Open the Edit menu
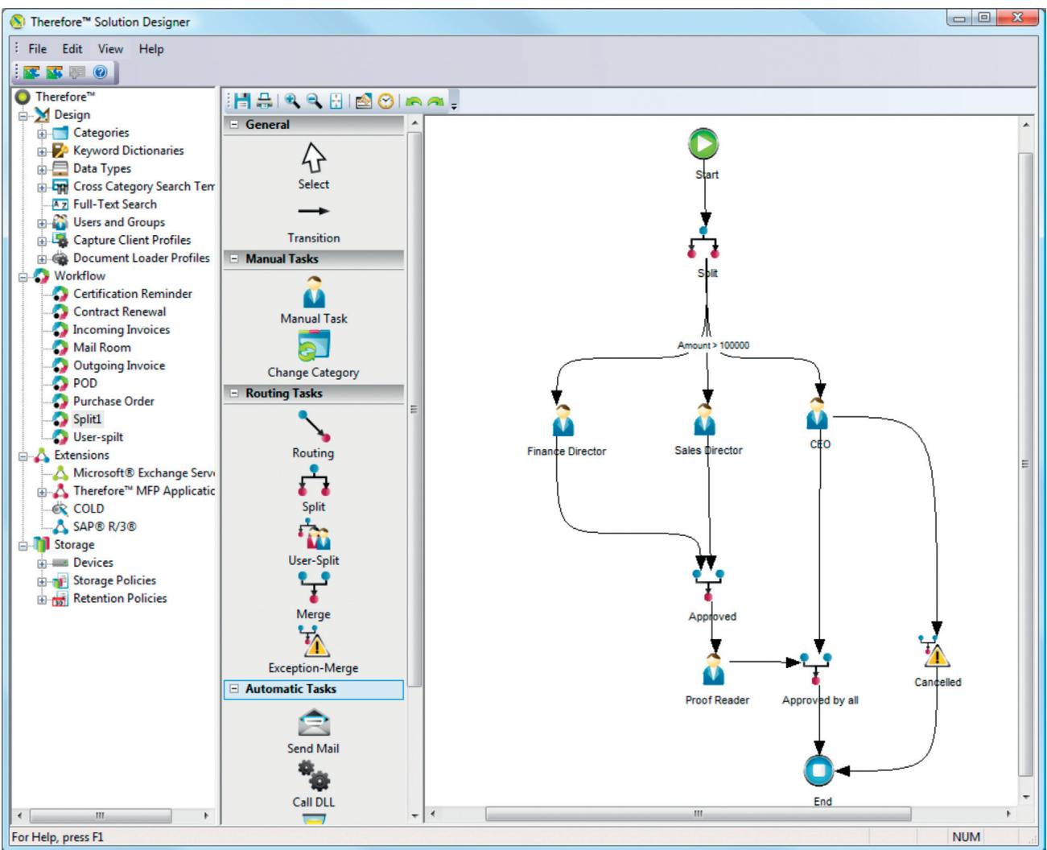 (x=72, y=49)
